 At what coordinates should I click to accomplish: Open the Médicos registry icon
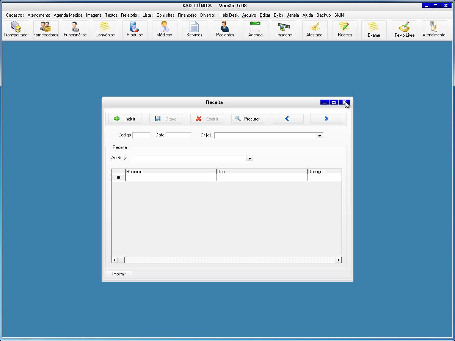[x=164, y=30]
